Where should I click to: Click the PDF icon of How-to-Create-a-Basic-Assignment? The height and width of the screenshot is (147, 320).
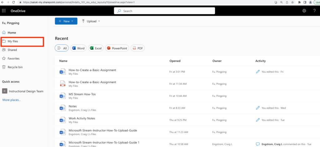(x=62, y=84)
